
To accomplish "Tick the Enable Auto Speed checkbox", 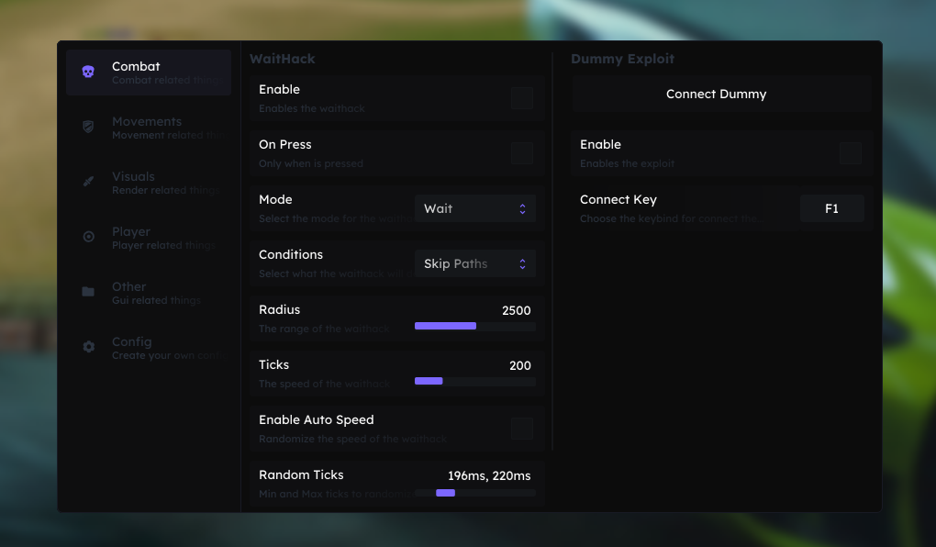I will click(x=521, y=429).
